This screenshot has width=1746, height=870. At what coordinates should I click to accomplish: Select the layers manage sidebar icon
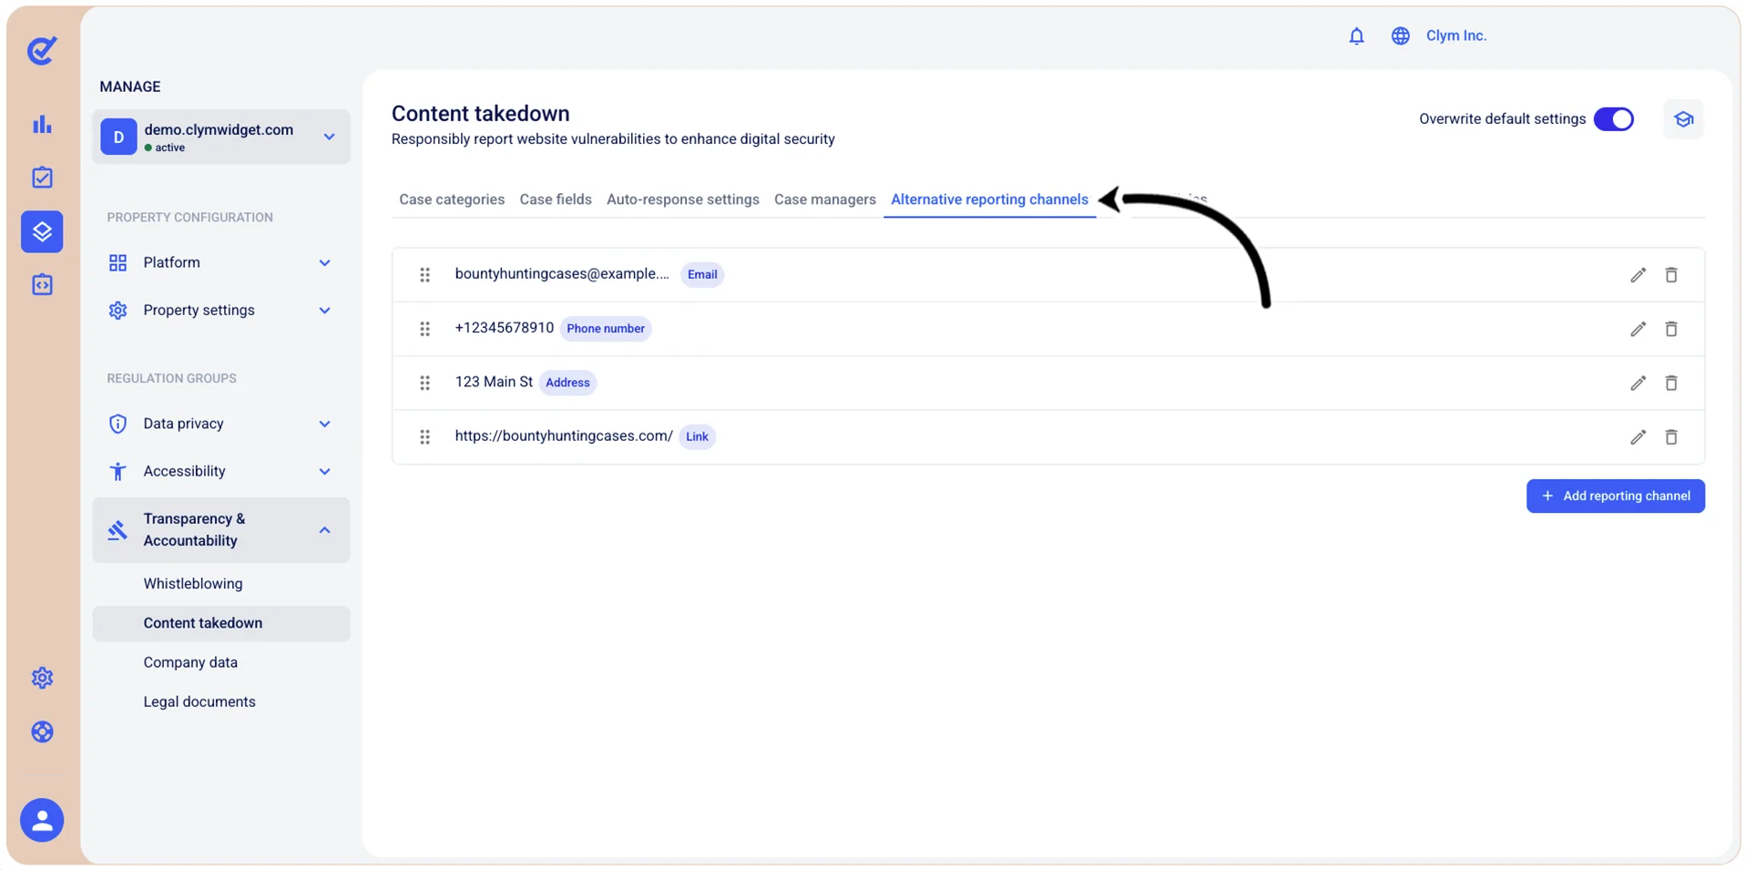[x=42, y=231]
